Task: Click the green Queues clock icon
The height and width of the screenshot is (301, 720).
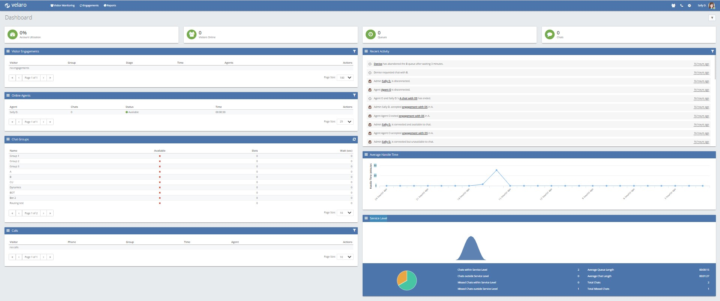Action: (x=370, y=34)
